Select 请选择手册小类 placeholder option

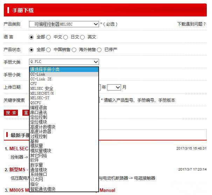(x=45, y=70)
